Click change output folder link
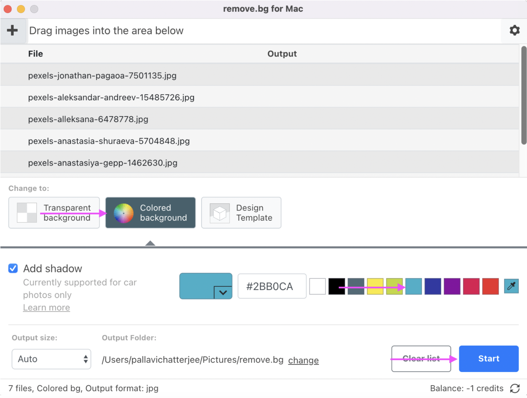Viewport: 527px width, 398px height. pos(303,360)
